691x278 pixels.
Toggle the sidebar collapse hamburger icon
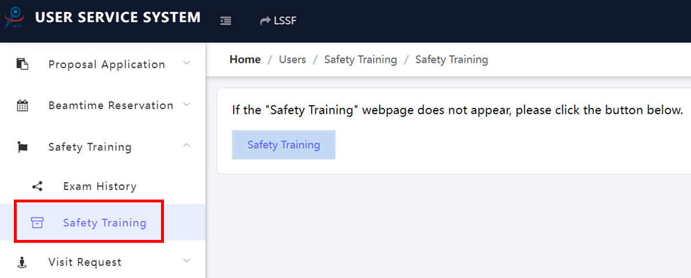226,21
